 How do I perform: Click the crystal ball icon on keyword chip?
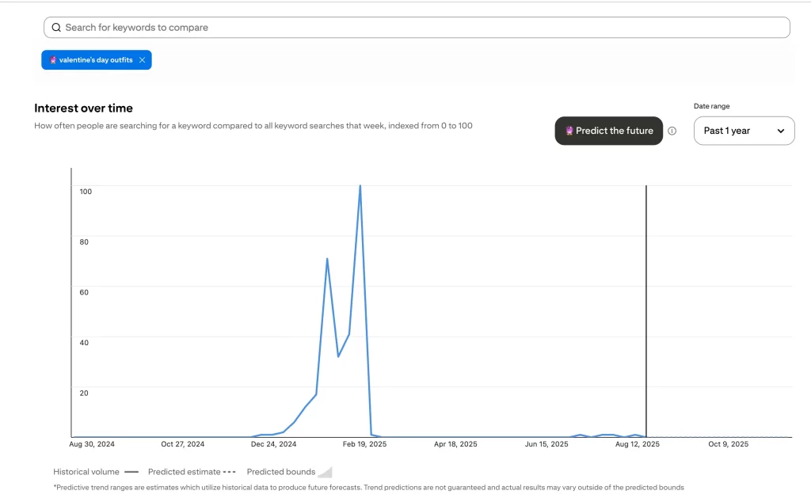[x=53, y=60]
